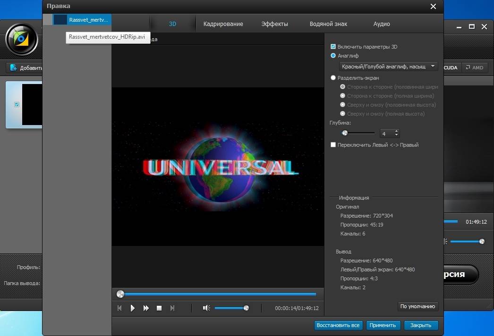
Task: Stop the video preview playback
Action: click(x=159, y=308)
